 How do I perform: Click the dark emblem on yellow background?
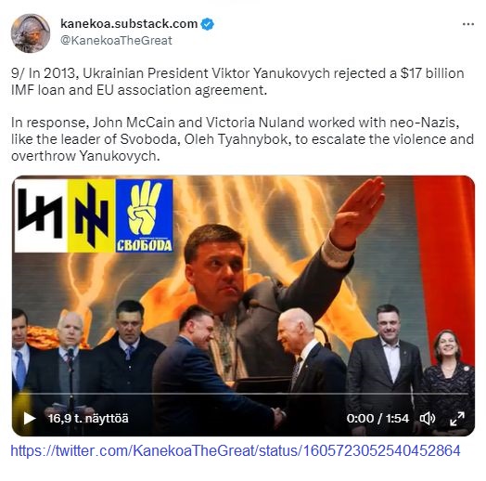point(92,216)
